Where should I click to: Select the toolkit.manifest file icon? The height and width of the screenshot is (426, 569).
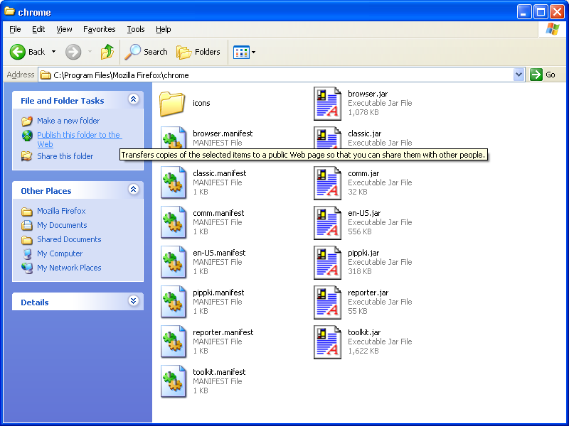point(173,381)
